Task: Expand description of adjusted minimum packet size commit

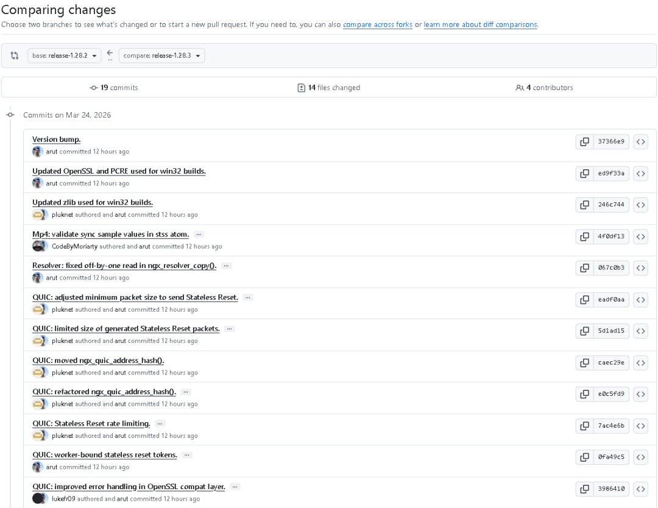Action: [248, 297]
